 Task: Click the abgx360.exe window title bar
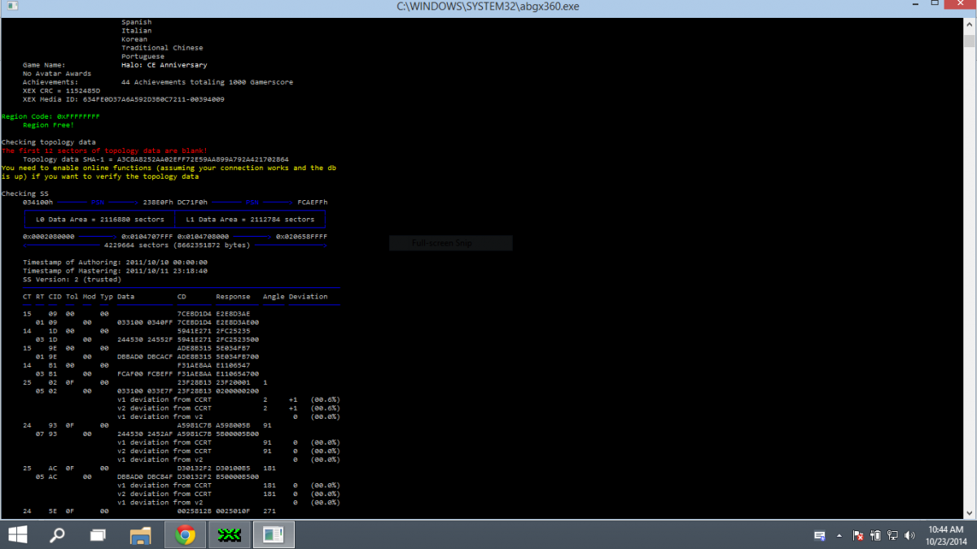[488, 7]
